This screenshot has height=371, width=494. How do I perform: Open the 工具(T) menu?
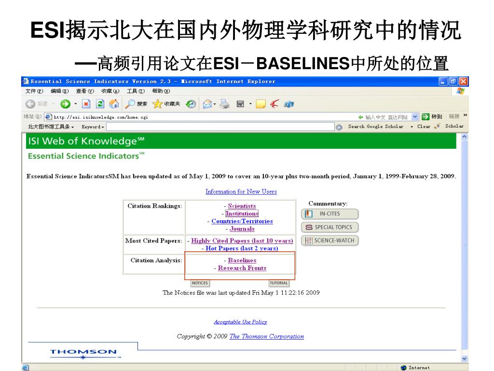[136, 91]
